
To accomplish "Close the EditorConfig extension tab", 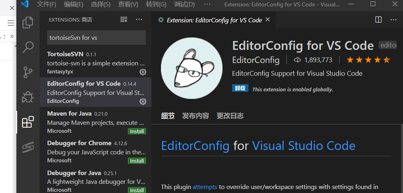I will (268, 20).
